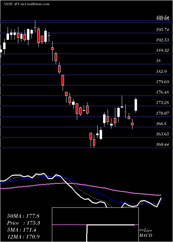Click the 195.74 price level label
The image size is (173, 242).
pyautogui.click(x=162, y=30)
